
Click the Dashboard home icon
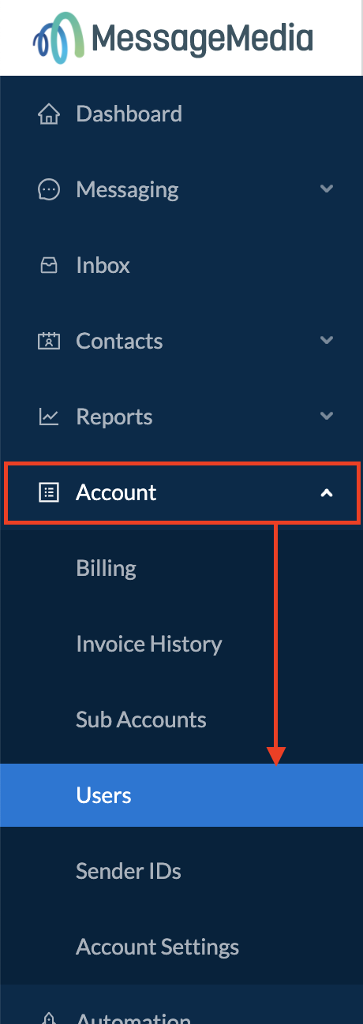(x=49, y=114)
